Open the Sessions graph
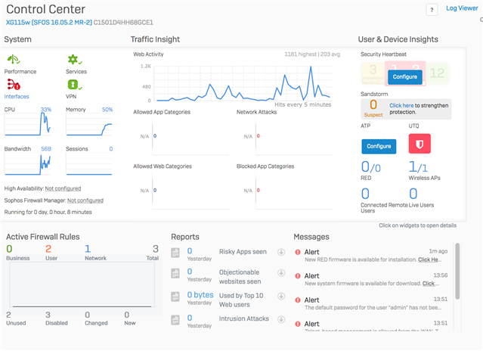The image size is (483, 351). pos(89,164)
